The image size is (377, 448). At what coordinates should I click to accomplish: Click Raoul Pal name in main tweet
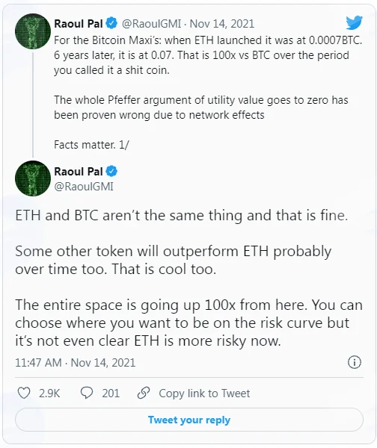[x=79, y=172]
